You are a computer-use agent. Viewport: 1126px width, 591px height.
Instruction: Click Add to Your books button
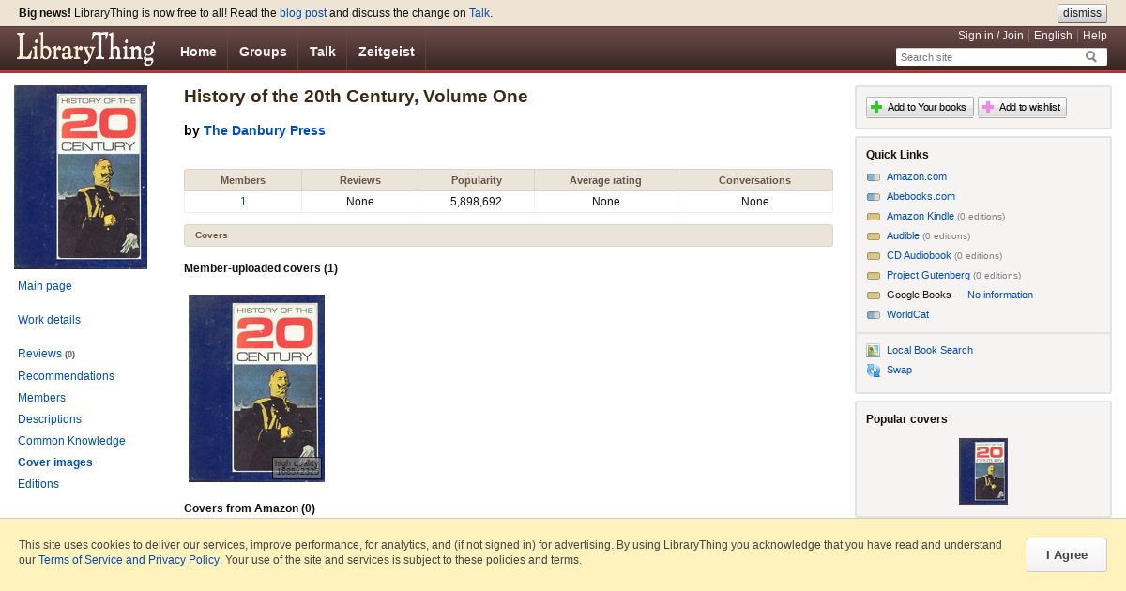point(920,107)
